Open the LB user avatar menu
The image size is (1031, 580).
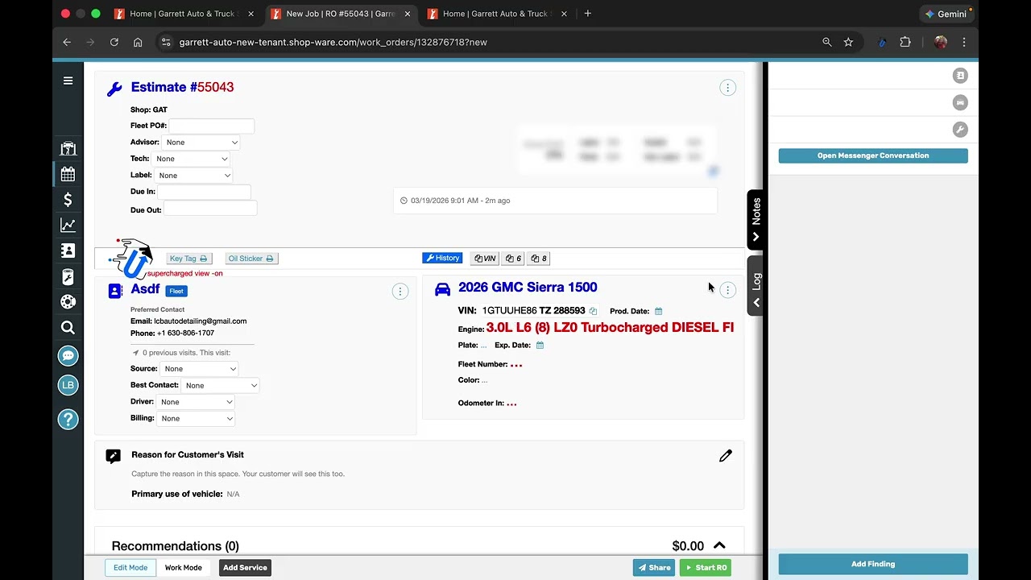[68, 385]
